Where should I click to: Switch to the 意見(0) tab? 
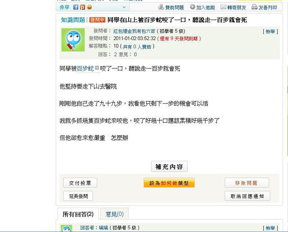click(115, 214)
